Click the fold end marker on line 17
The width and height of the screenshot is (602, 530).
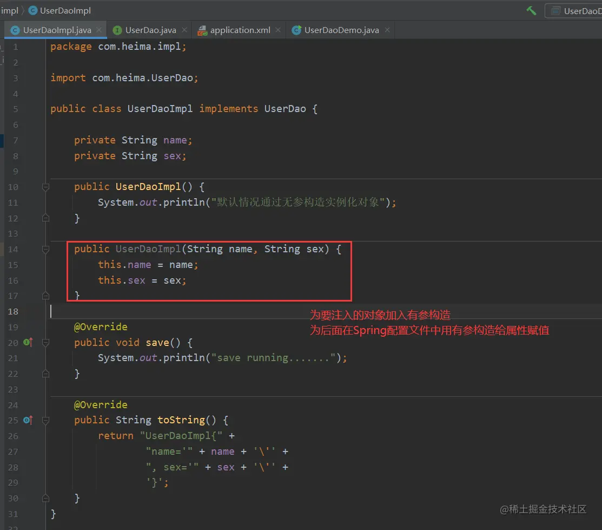pos(45,296)
